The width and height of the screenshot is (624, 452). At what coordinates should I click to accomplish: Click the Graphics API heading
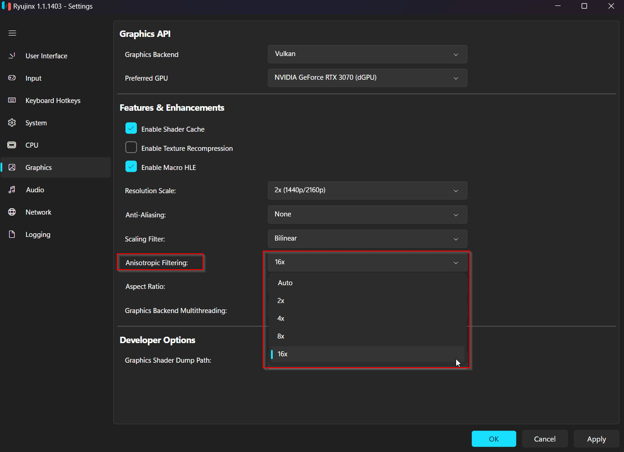click(x=145, y=34)
